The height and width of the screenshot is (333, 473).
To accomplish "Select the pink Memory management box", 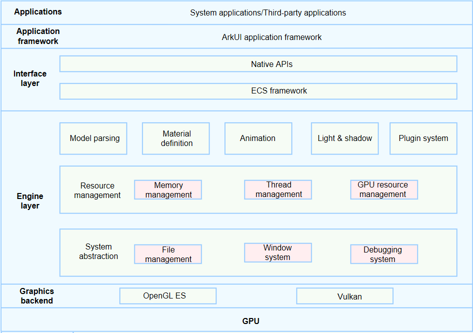I will pyautogui.click(x=168, y=190).
